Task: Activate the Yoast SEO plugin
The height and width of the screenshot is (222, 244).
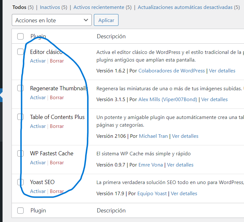Action: point(38,191)
